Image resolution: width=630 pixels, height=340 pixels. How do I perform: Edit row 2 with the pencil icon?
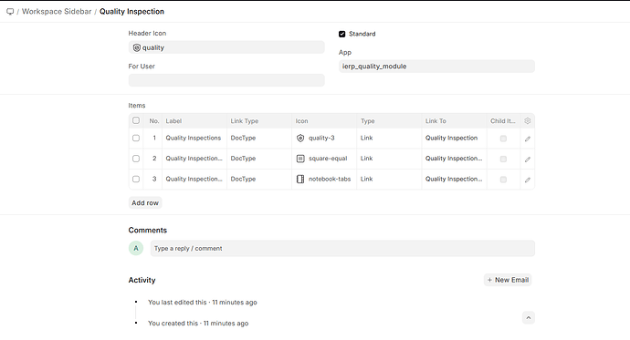click(528, 160)
